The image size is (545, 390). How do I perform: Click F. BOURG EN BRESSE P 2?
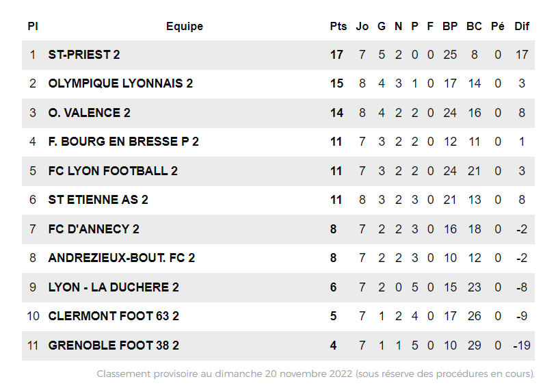pyautogui.click(x=123, y=142)
